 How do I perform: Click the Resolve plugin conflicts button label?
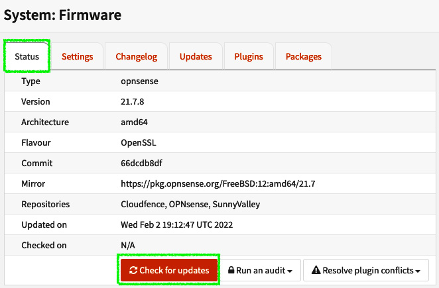click(368, 270)
